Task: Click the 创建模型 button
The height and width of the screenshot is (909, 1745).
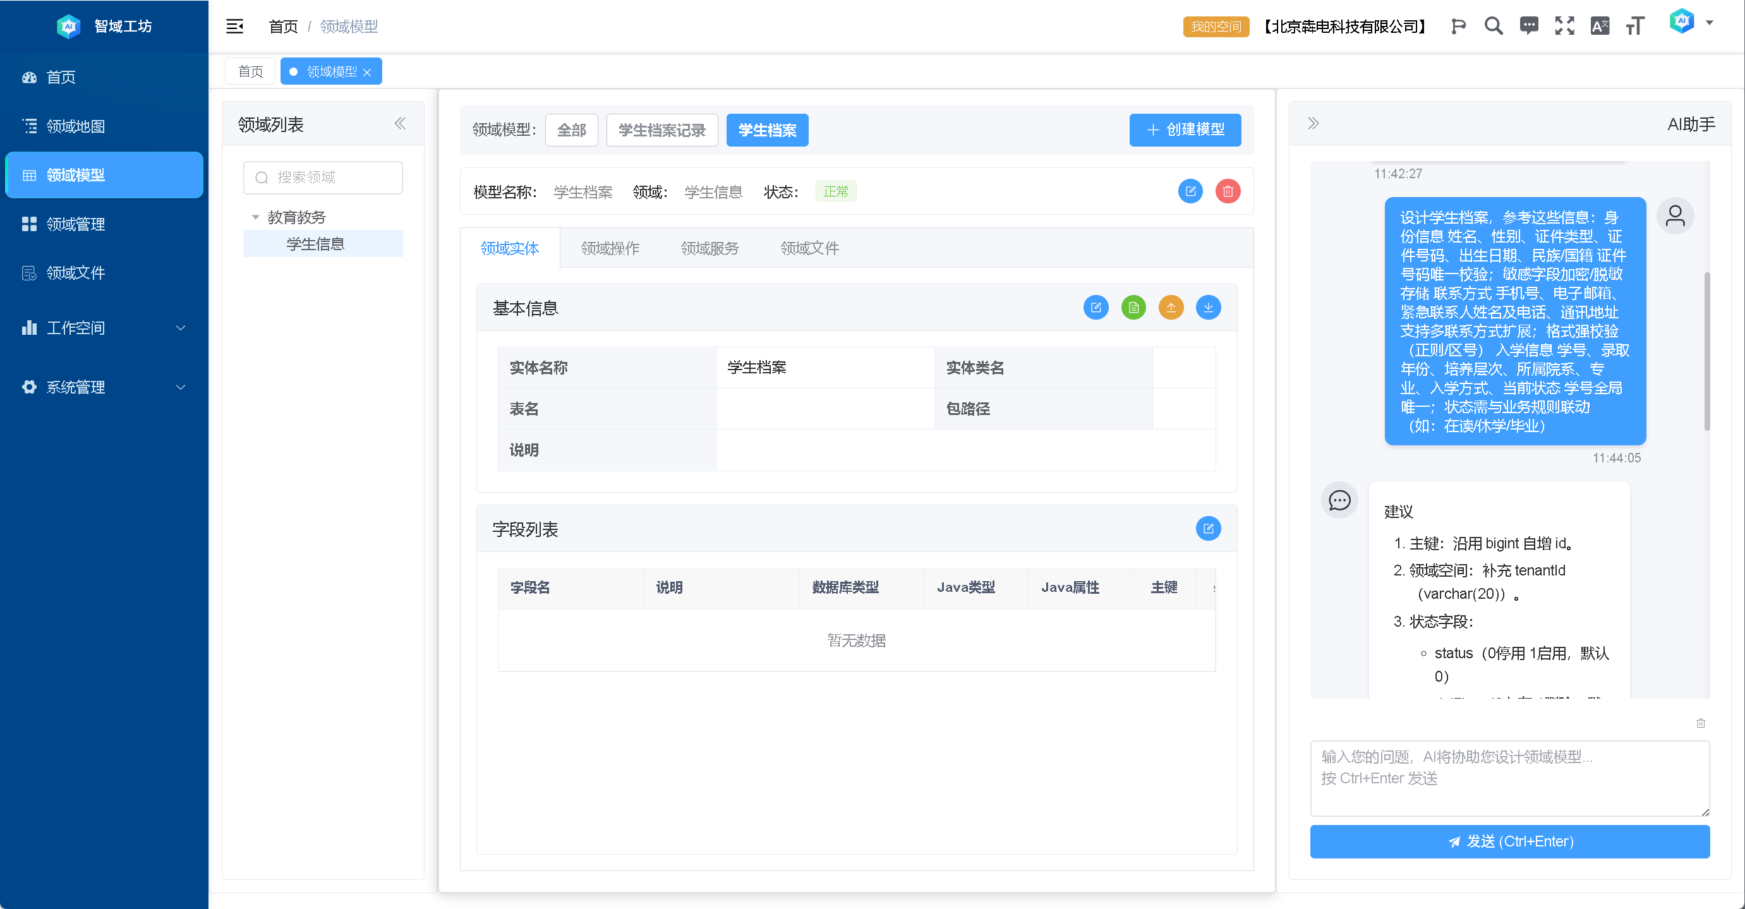Action: point(1185,129)
